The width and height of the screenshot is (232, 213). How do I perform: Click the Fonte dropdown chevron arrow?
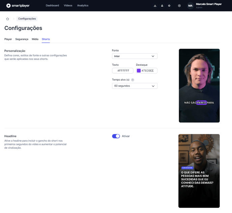(x=153, y=56)
